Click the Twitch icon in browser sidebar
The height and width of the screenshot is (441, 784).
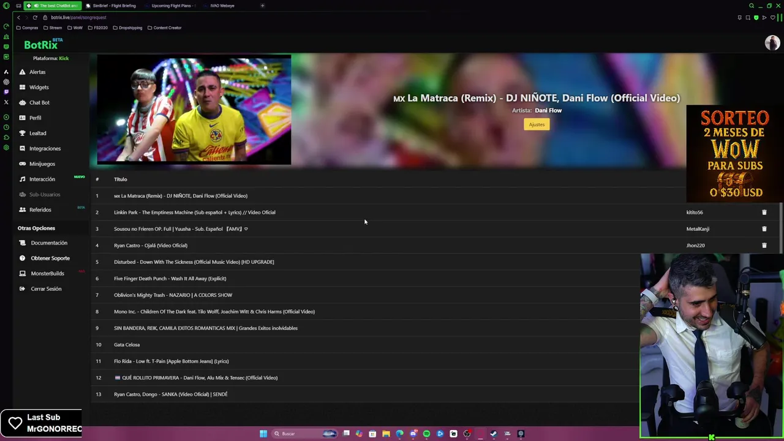[x=6, y=92]
